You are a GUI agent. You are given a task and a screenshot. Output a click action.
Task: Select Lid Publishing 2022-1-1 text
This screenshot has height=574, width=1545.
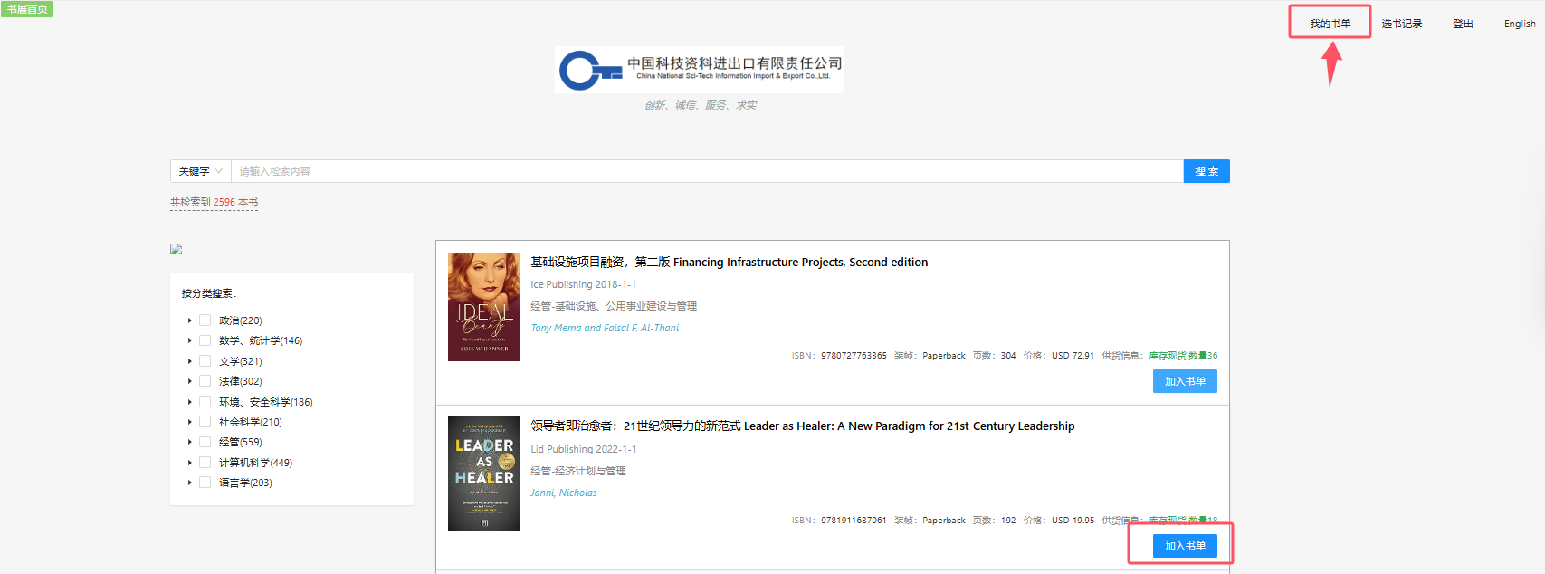click(x=583, y=449)
